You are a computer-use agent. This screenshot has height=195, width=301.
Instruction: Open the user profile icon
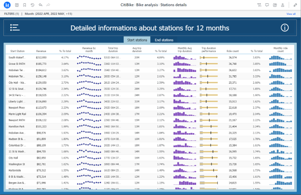(x=282, y=5)
